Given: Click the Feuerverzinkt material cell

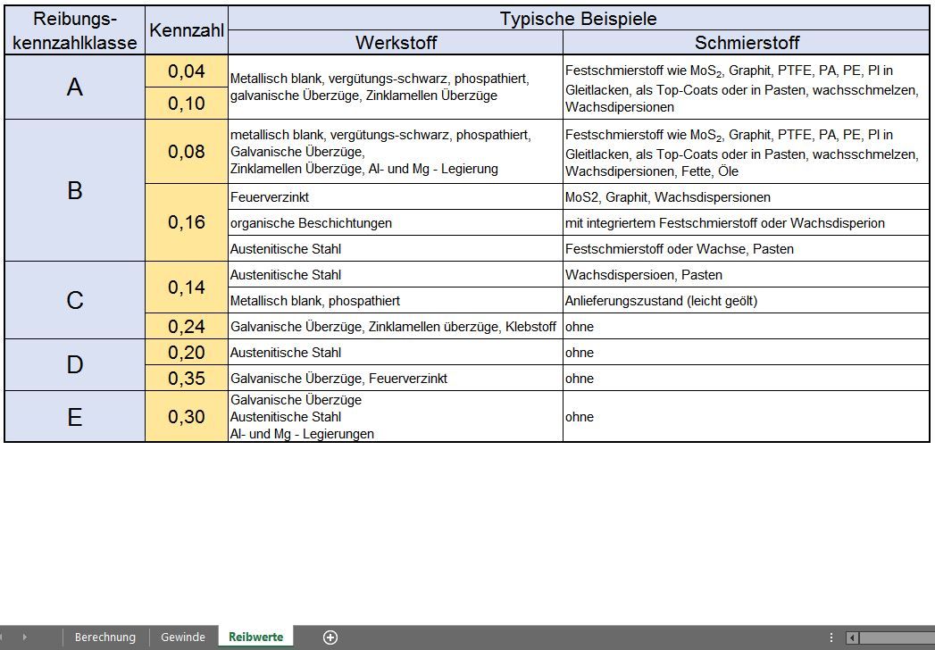Looking at the screenshot, I should pyautogui.click(x=396, y=196).
